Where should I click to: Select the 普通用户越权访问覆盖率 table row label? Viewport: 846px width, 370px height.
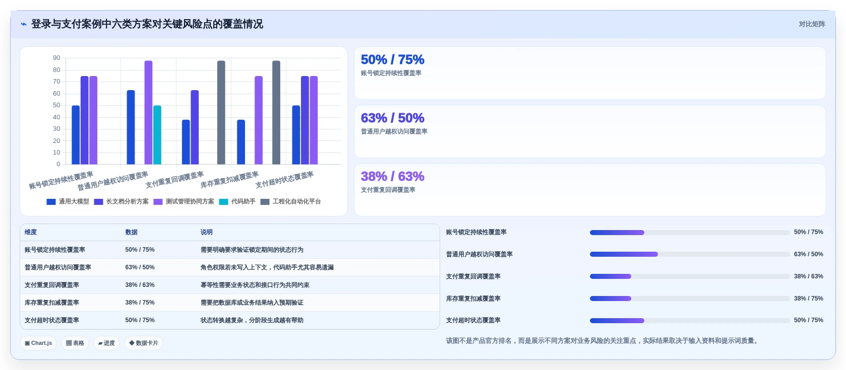[x=58, y=267]
